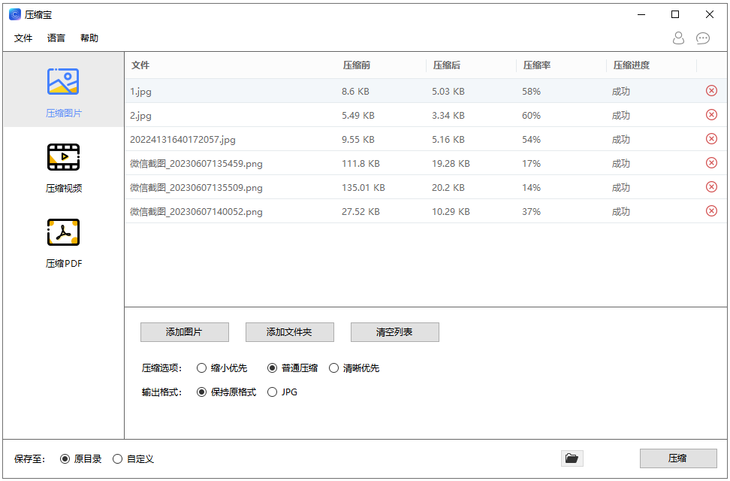Switch to the 压缩视频 video compression section
Viewport: 730px width, 481px height.
pos(63,167)
